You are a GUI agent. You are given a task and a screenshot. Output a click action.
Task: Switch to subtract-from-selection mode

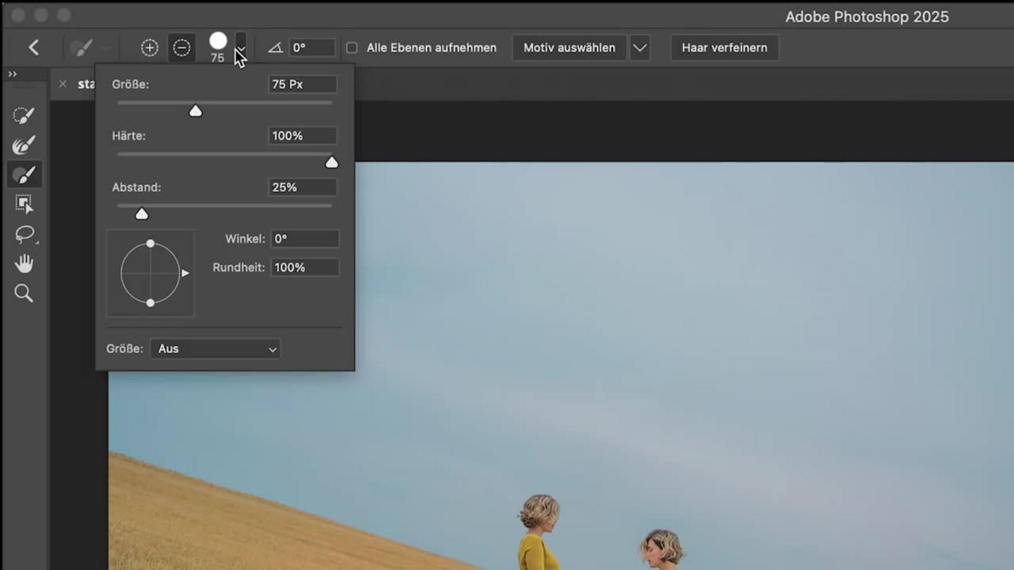181,47
